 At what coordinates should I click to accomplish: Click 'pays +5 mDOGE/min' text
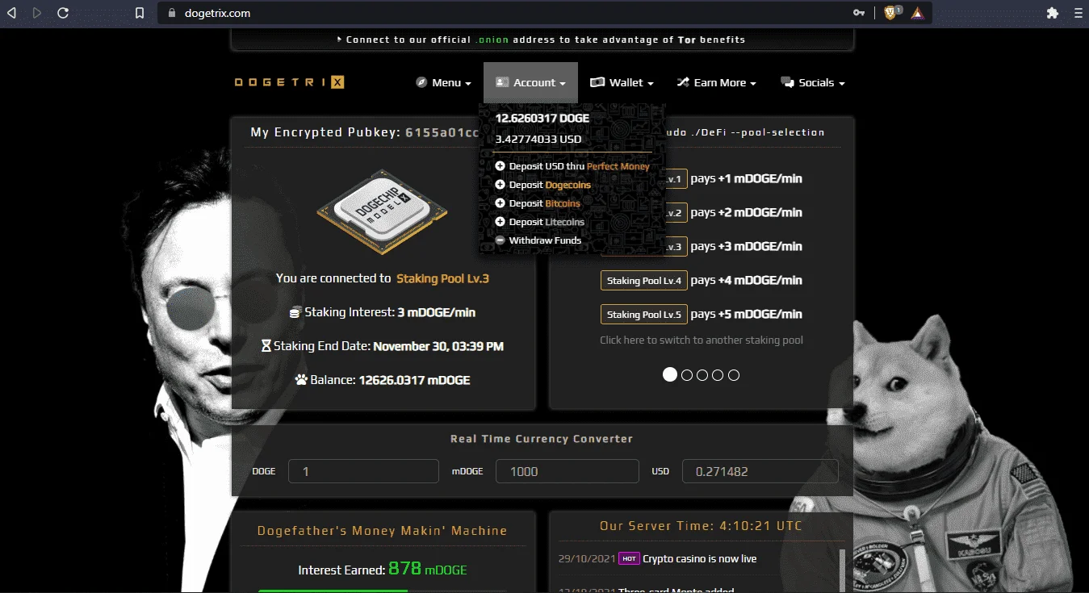pos(747,315)
